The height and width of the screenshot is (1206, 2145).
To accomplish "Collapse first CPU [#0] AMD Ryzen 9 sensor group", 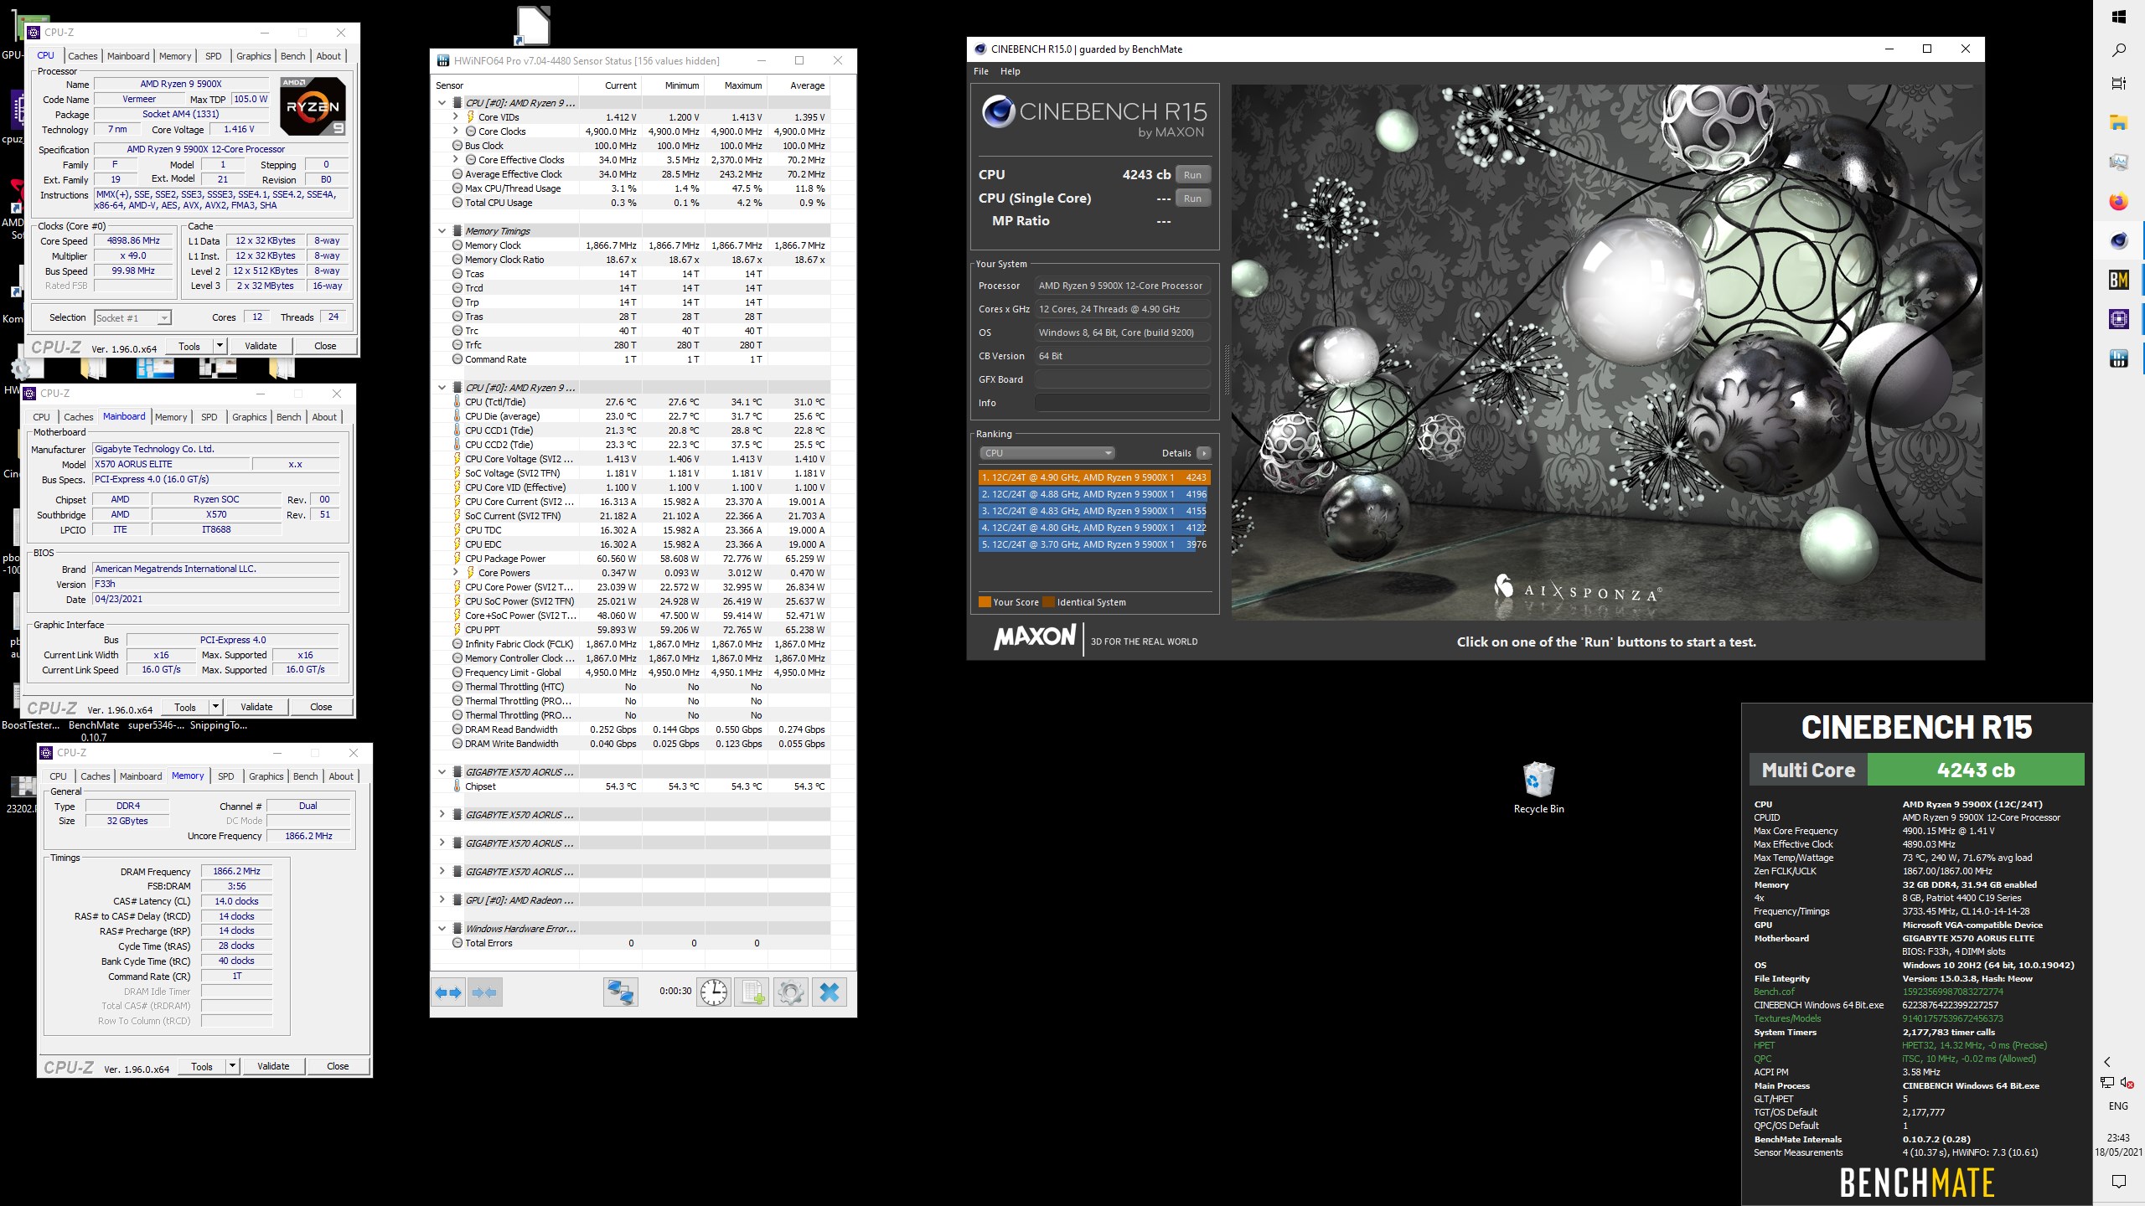I will (x=442, y=103).
